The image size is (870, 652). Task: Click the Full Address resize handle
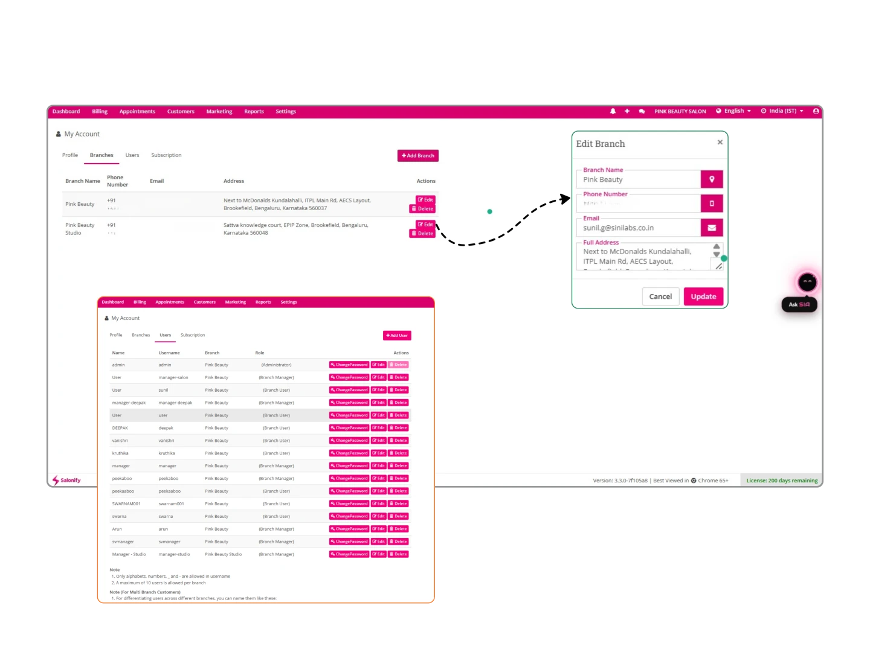click(719, 266)
